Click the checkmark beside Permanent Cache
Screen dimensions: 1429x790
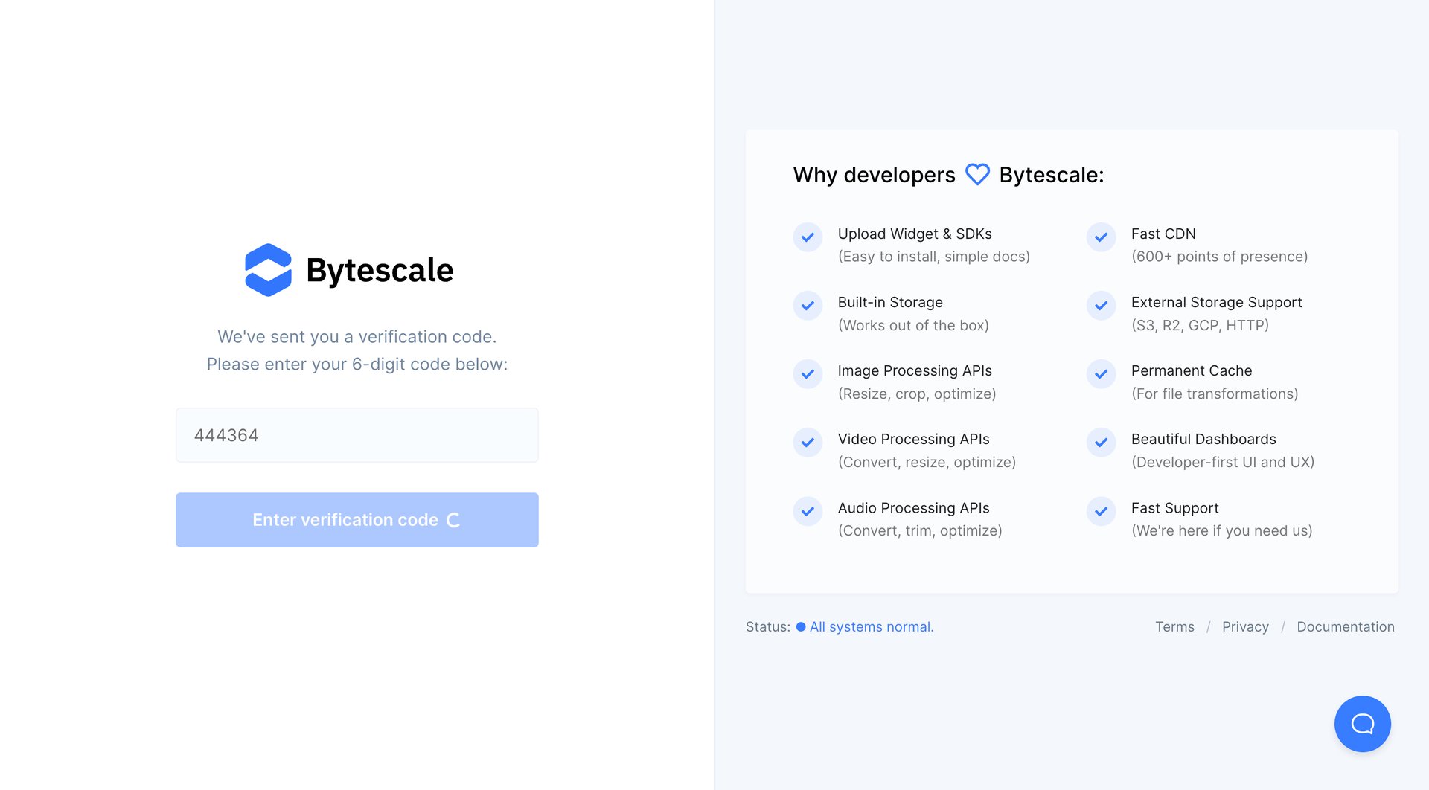pos(1100,374)
